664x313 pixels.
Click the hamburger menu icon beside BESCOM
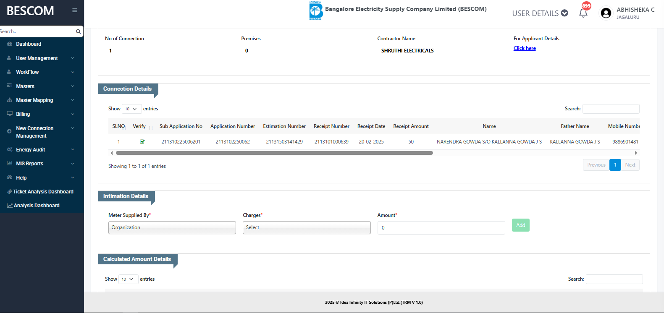[75, 10]
